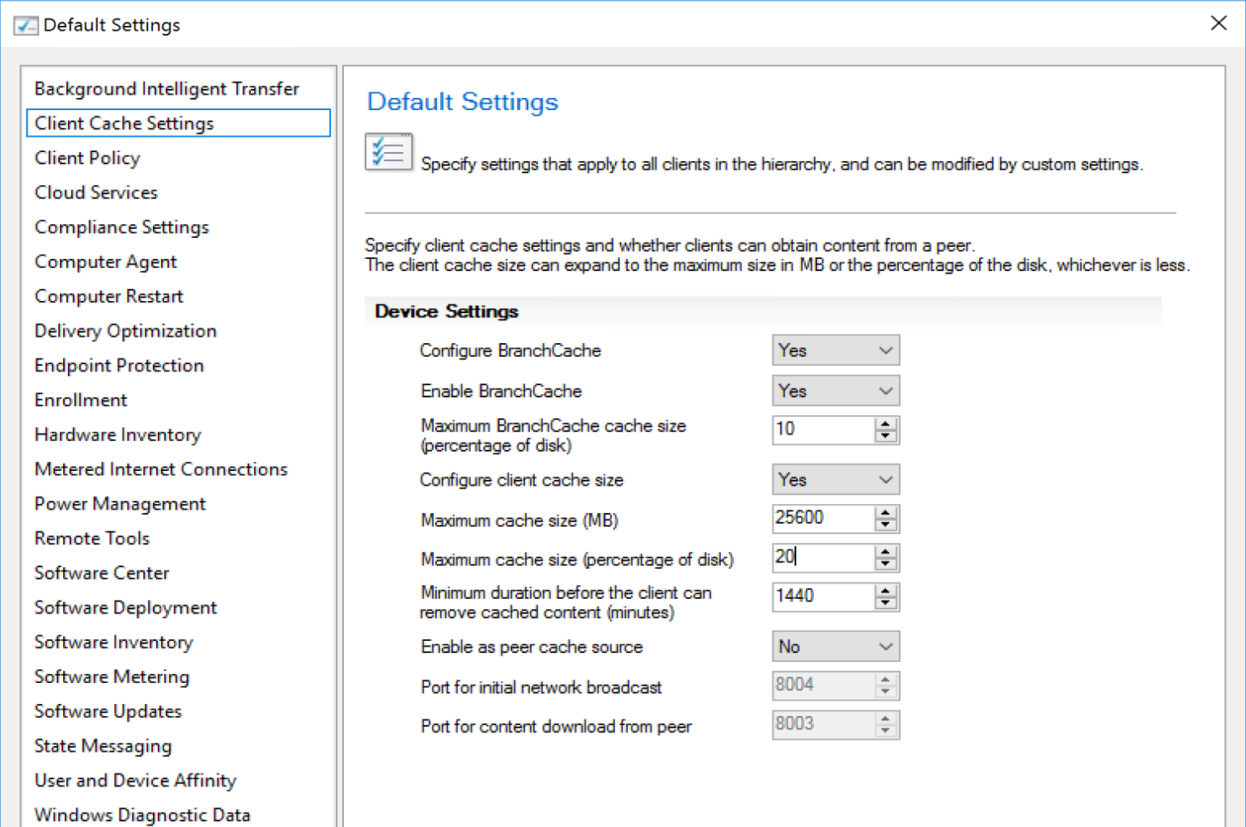
Task: Increase Maximum BranchCache cache size with up arrow
Action: coord(886,424)
